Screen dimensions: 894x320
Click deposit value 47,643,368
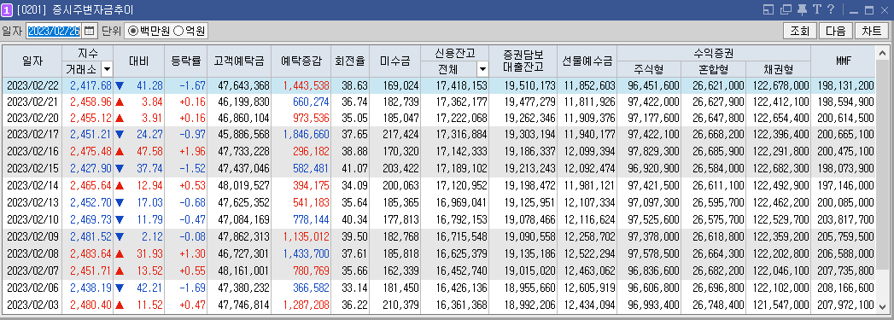[x=245, y=85]
